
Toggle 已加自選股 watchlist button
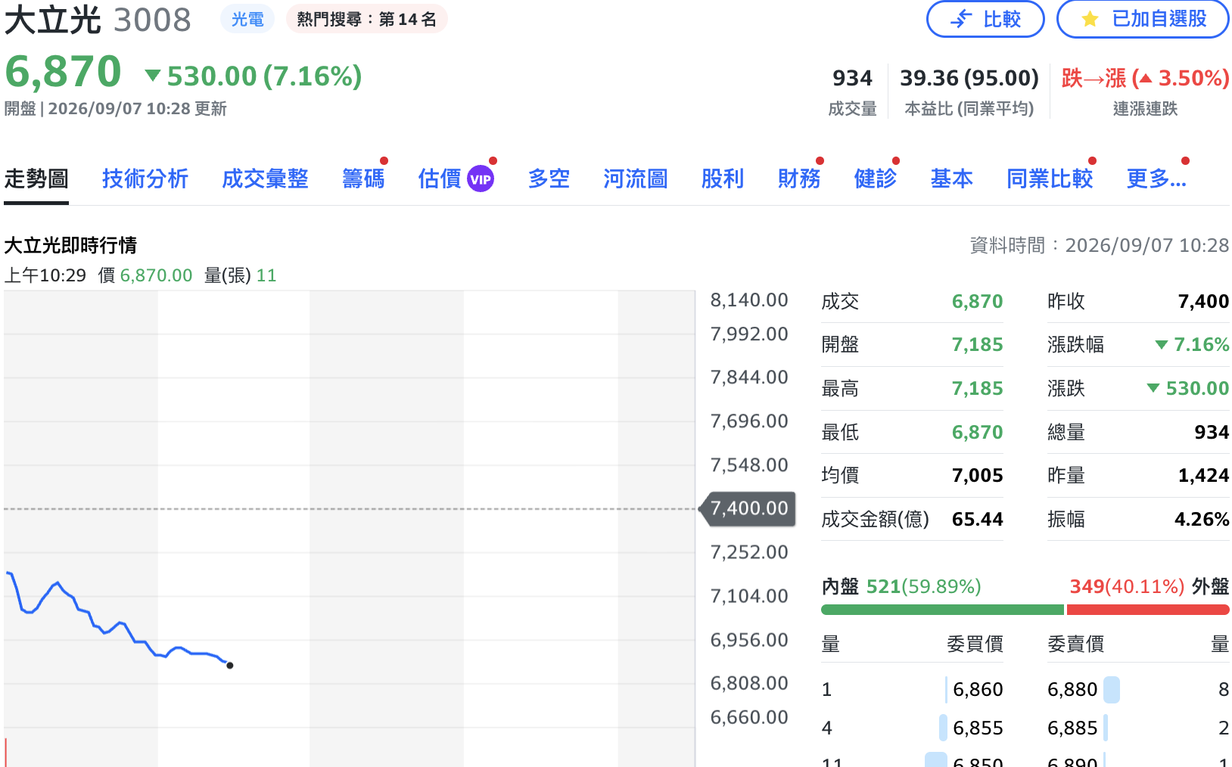[x=1143, y=19]
